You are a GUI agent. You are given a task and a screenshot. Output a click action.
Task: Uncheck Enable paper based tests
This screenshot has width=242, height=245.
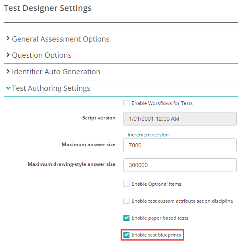coord(127,218)
